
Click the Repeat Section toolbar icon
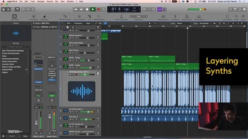pos(163,16)
